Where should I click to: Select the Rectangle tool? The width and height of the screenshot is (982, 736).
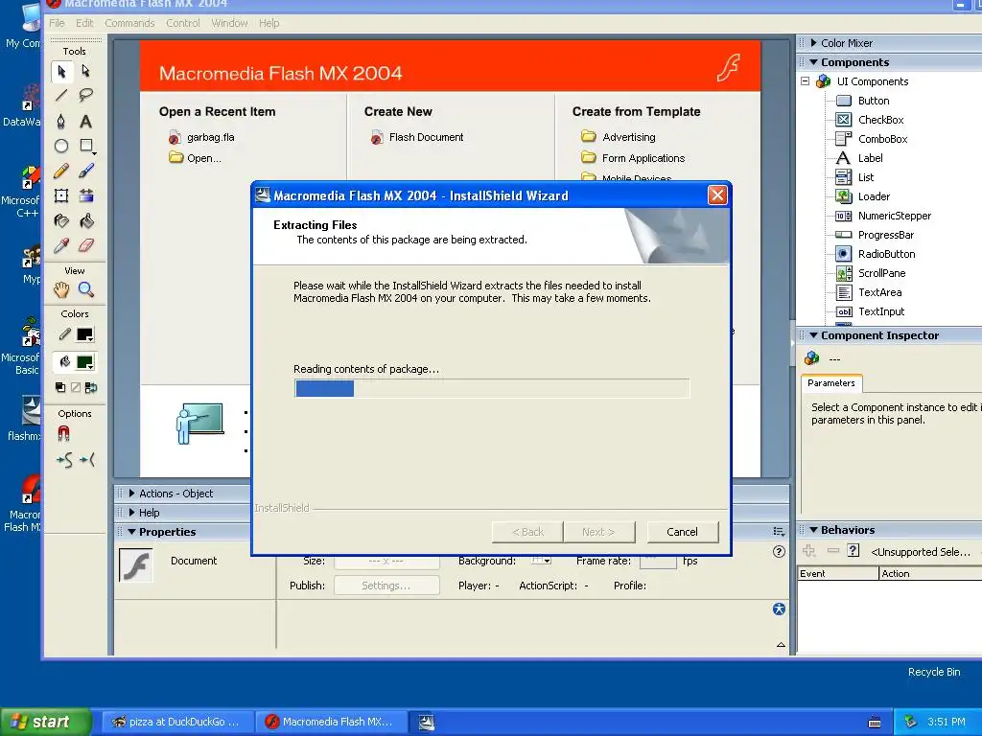(86, 146)
